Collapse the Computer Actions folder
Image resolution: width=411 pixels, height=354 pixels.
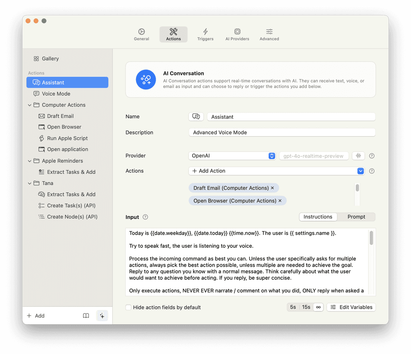point(29,105)
